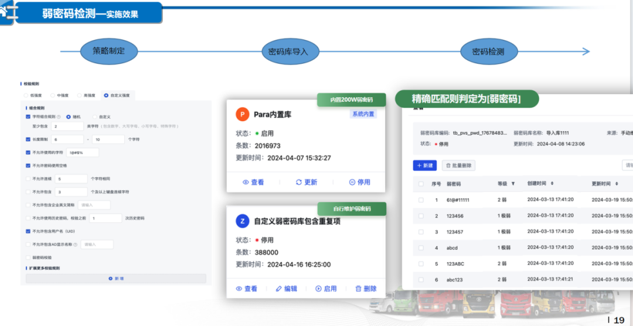This screenshot has height=326, width=633.
Task: Click the help icon beside 字符组合规则
Action: click(x=59, y=117)
